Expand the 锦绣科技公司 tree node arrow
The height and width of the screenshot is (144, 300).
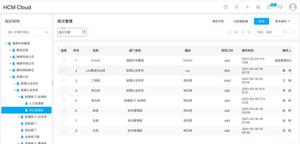tap(10, 57)
